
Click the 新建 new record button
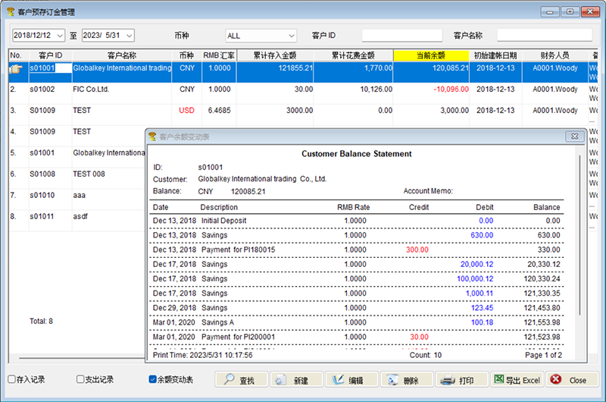pos(296,380)
